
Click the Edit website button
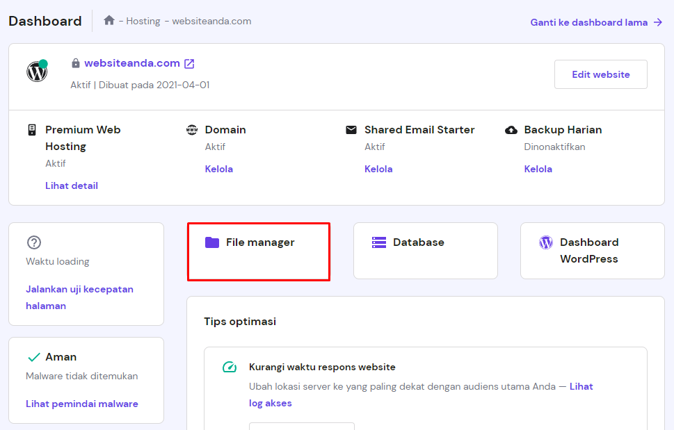(600, 74)
